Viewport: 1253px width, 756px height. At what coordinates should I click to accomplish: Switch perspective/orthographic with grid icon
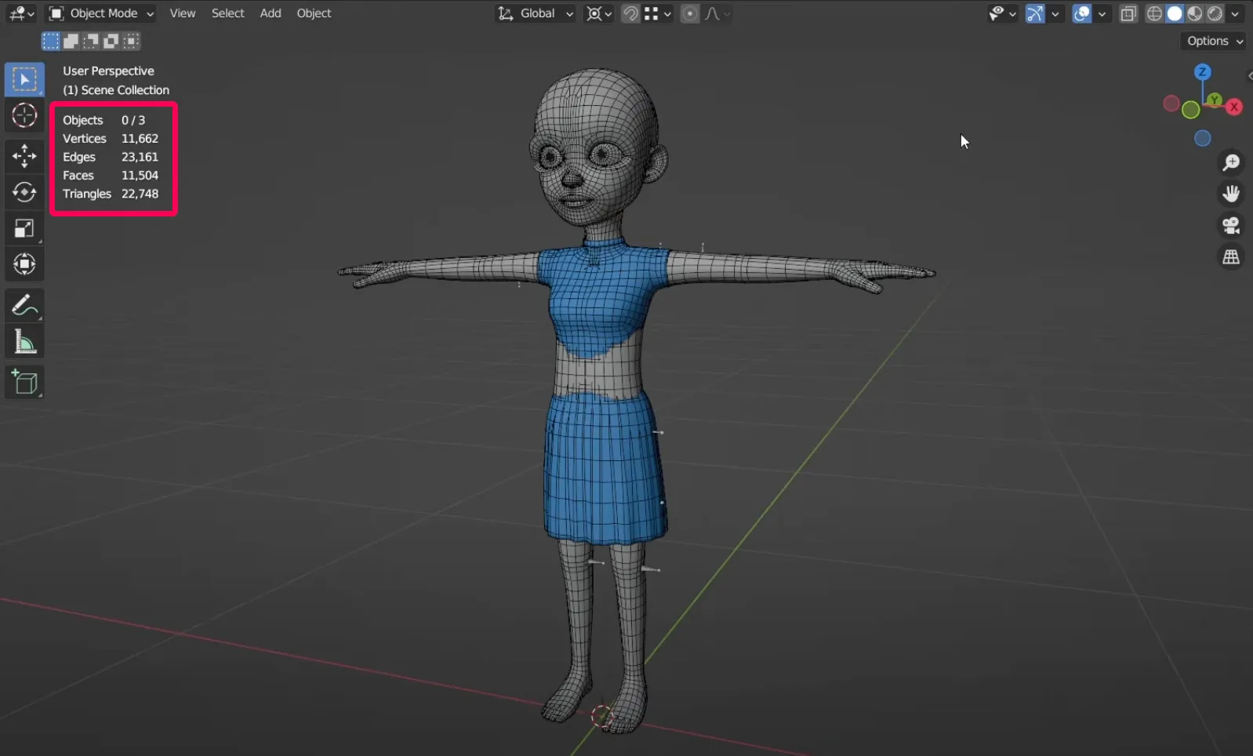pyautogui.click(x=1231, y=257)
